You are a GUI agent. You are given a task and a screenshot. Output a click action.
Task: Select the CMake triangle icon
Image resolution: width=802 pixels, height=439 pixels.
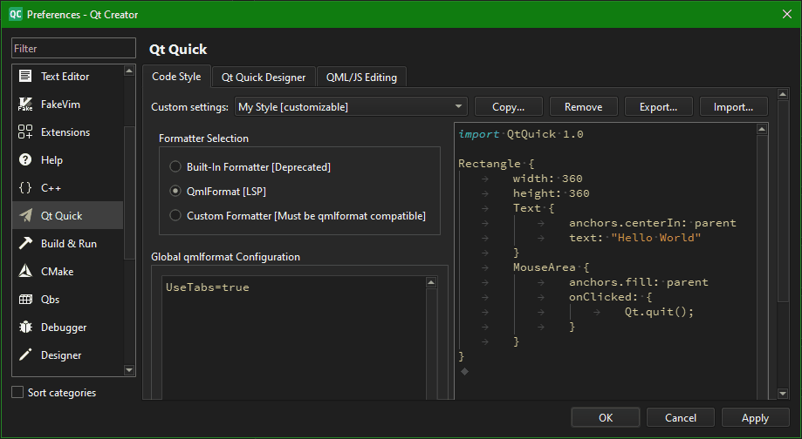[25, 271]
